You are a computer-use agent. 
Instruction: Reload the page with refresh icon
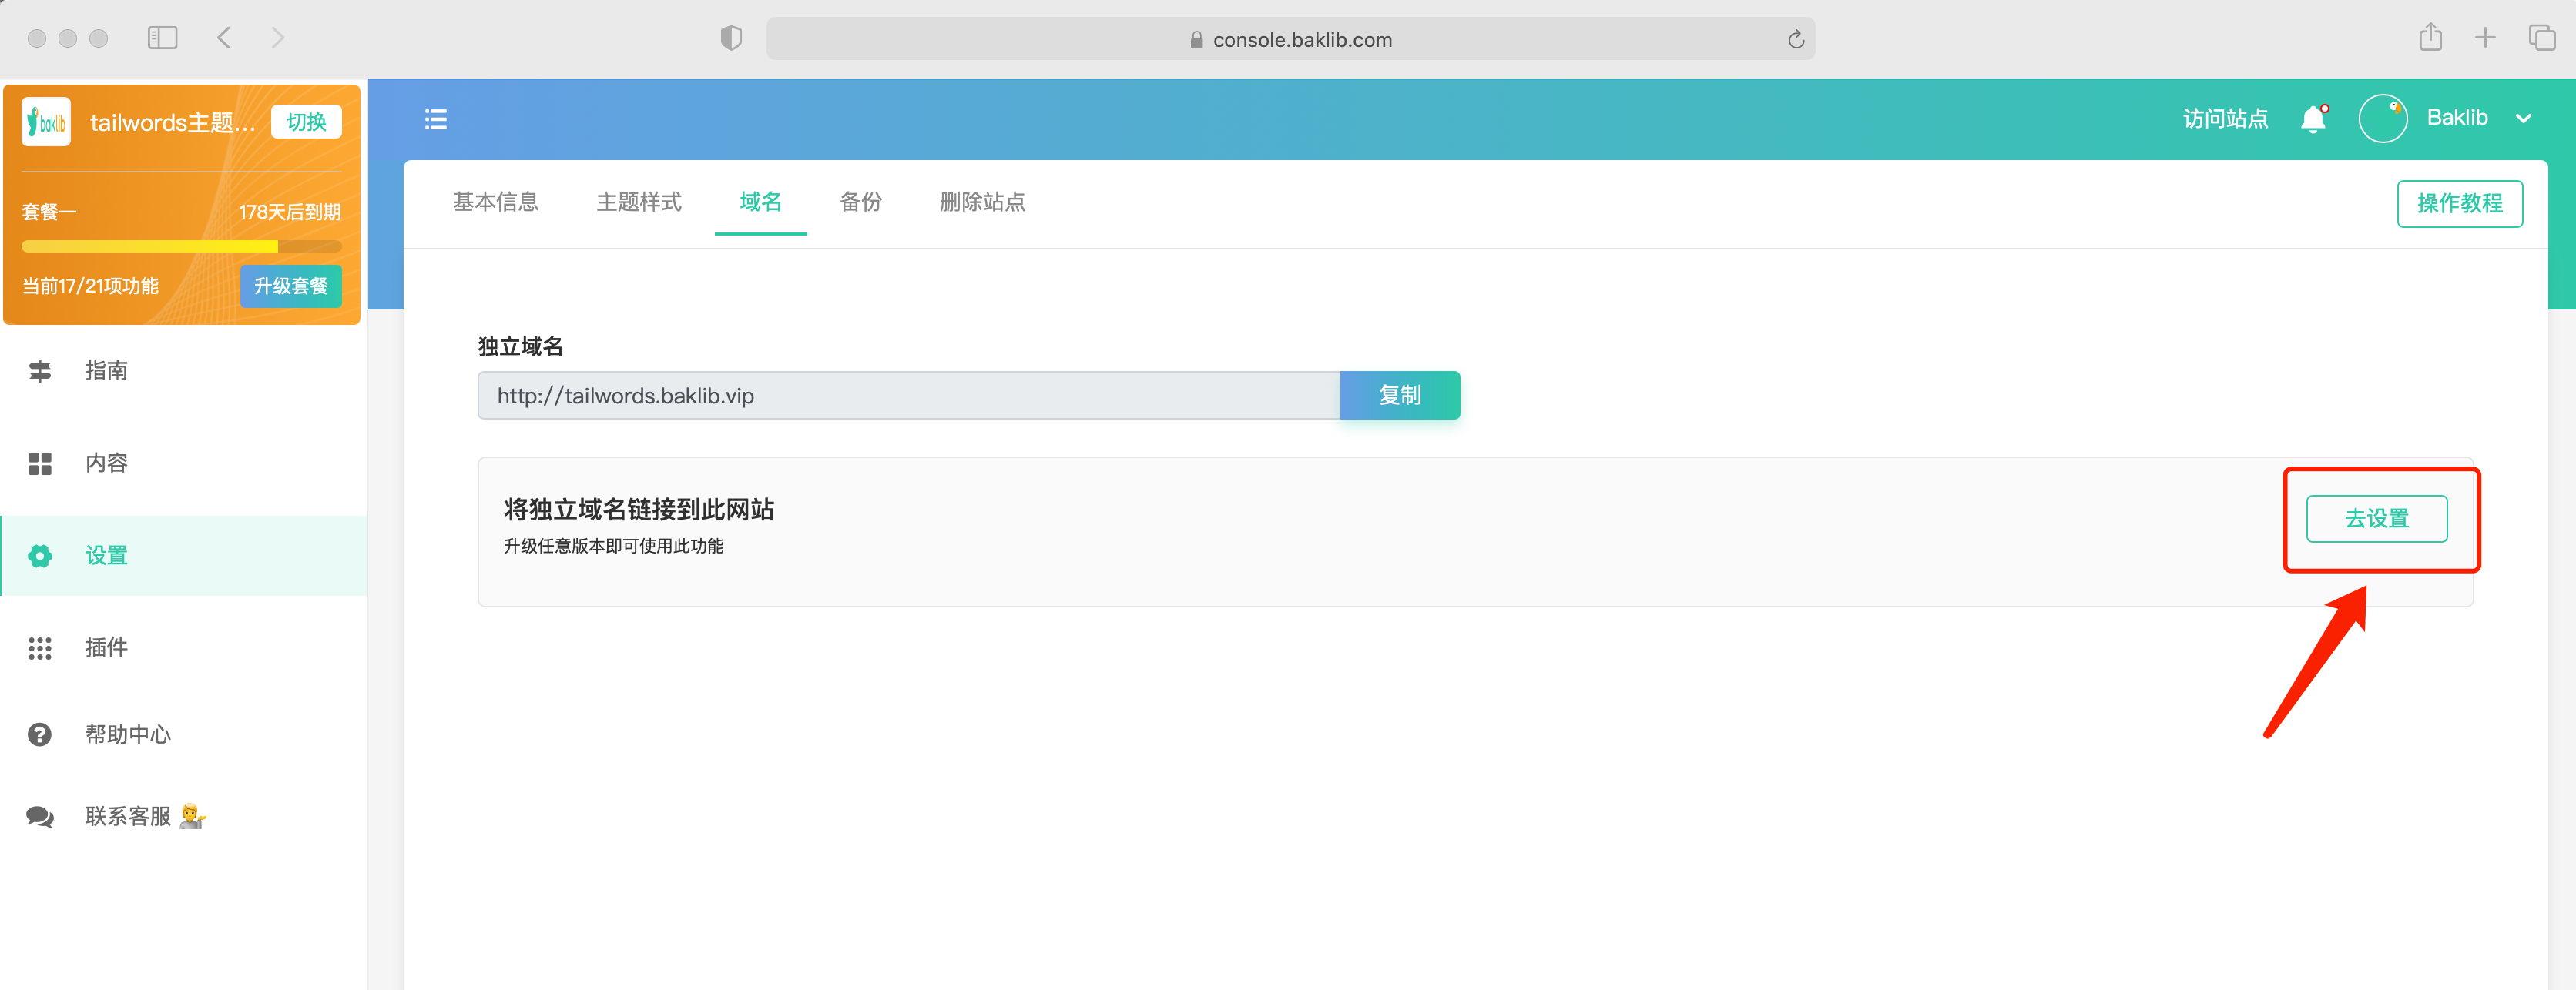coord(1796,39)
